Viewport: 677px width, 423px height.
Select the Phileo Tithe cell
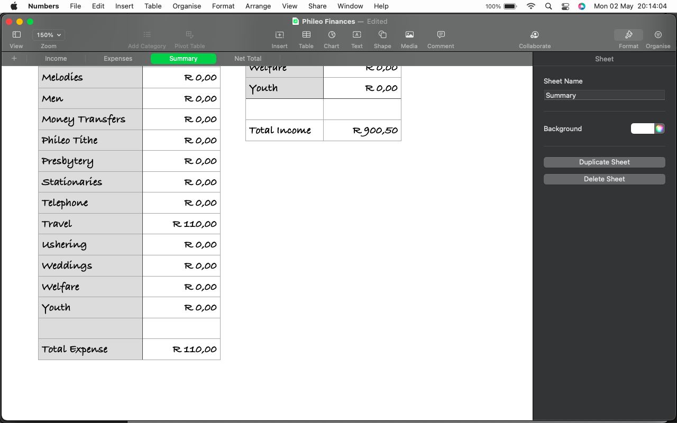pyautogui.click(x=90, y=140)
